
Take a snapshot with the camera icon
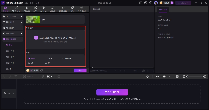pyautogui.click(x=144, y=71)
